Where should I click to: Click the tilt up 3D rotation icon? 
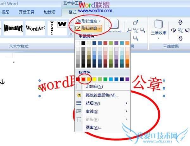pos(180,22)
